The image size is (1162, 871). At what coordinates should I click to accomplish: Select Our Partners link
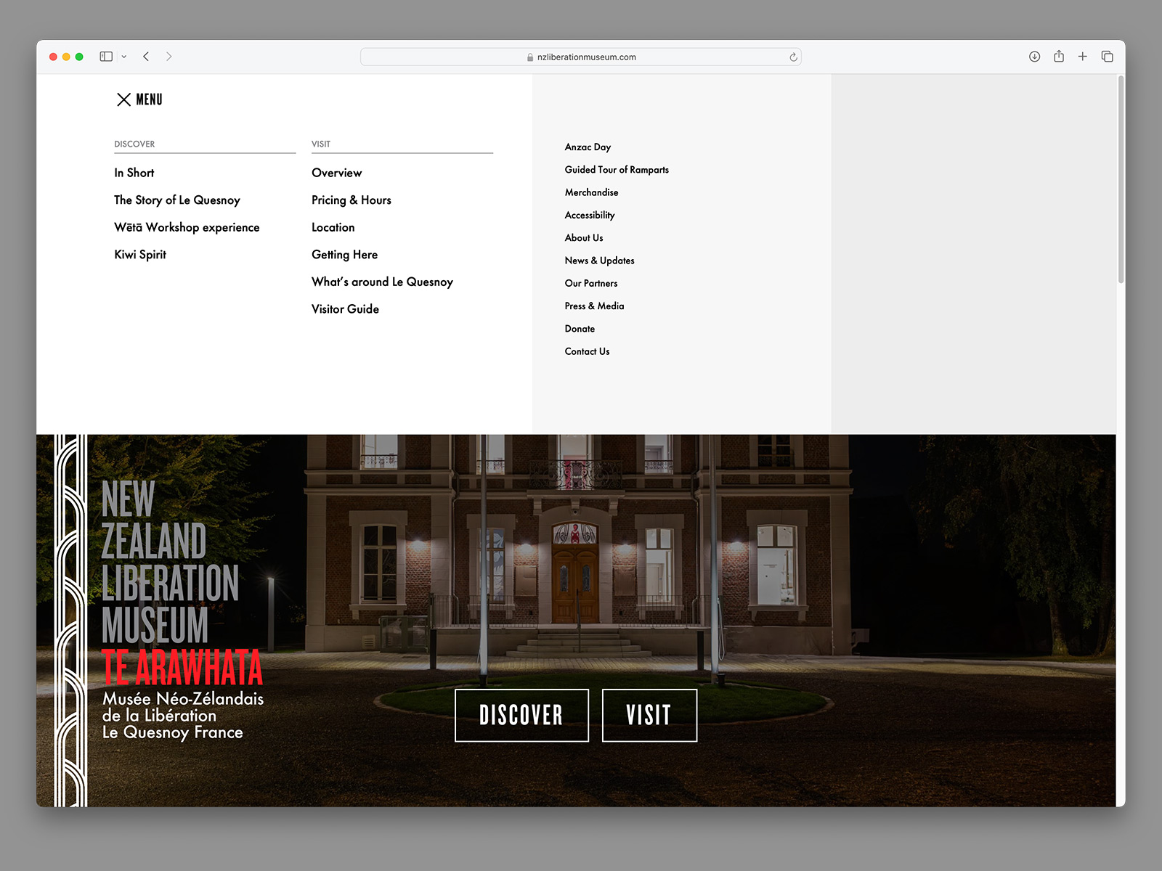click(x=591, y=283)
